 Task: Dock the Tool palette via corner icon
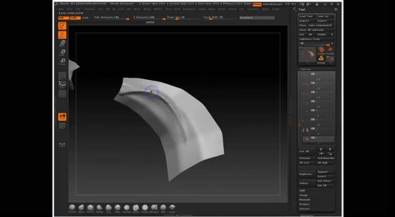336,9
